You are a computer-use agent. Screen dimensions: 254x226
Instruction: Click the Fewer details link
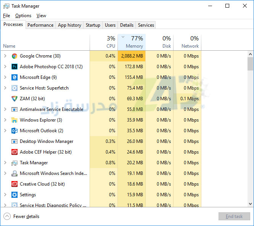(26, 216)
